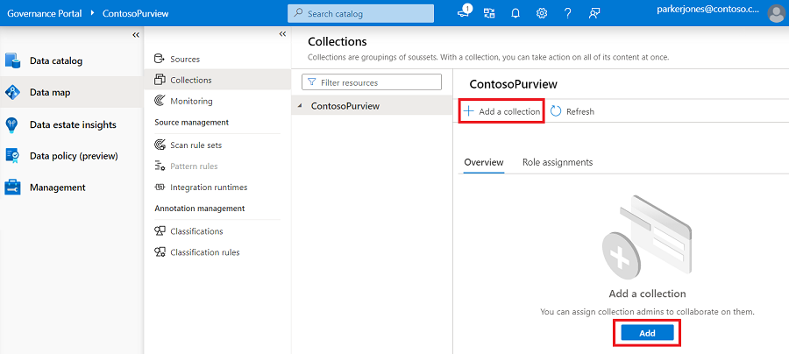Open the help question mark icon
The width and height of the screenshot is (789, 354).
click(568, 13)
